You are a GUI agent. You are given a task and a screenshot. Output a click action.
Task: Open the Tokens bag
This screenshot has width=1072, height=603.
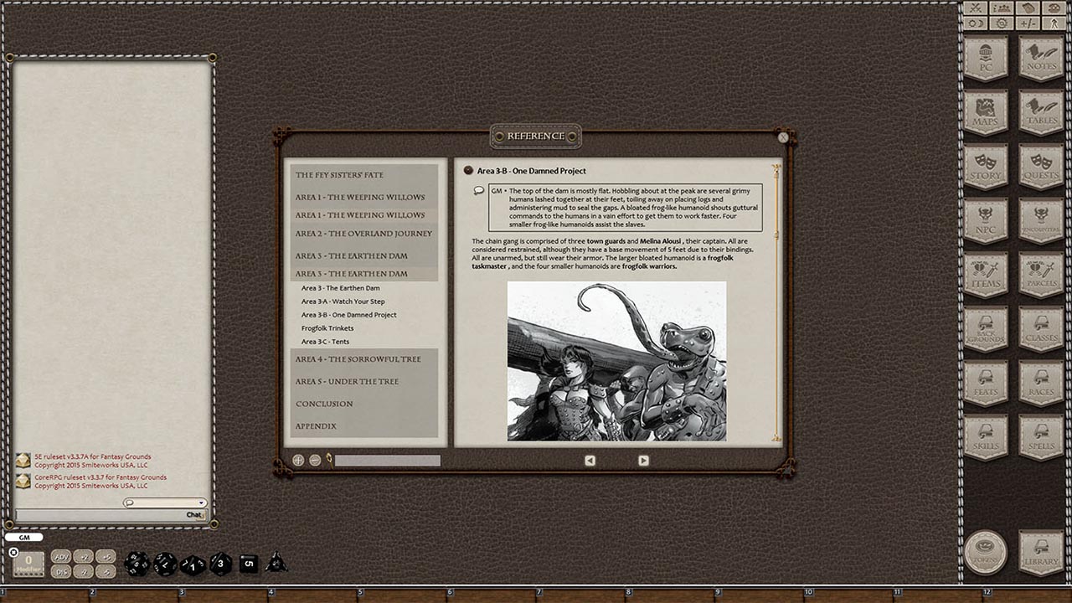click(986, 553)
